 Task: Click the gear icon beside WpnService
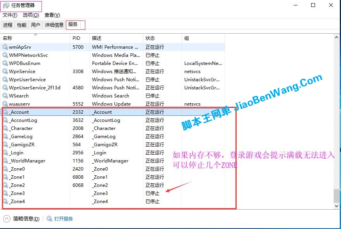point(5,71)
